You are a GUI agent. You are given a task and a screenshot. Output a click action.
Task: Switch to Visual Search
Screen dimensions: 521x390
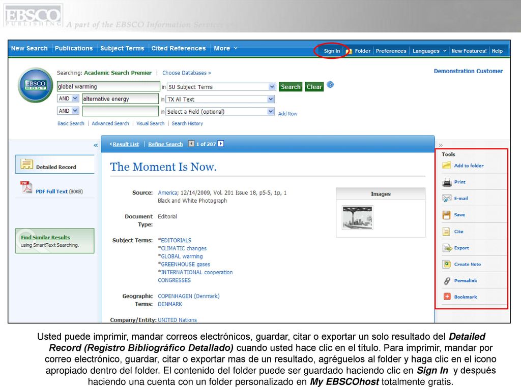click(x=150, y=123)
